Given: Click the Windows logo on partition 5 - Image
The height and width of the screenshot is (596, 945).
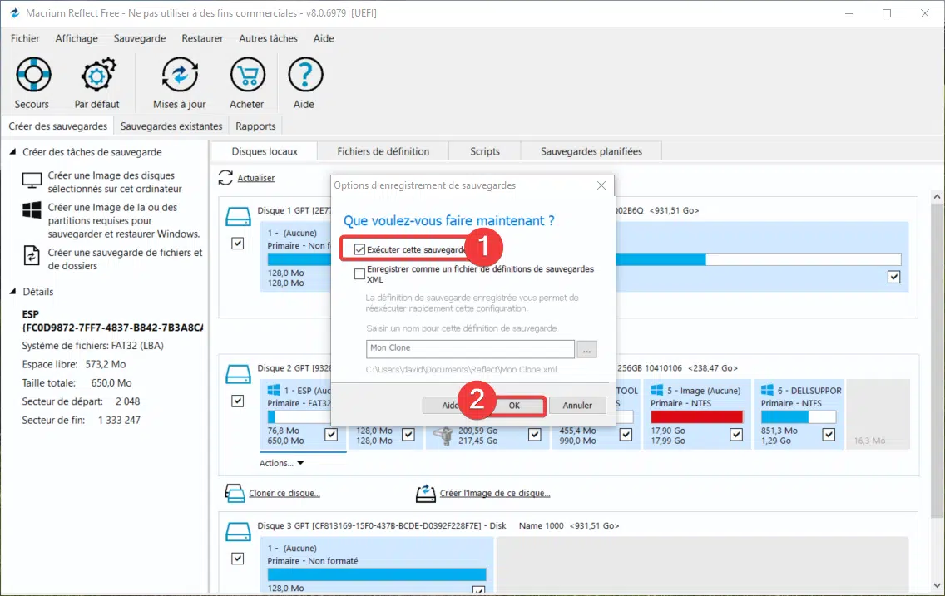Looking at the screenshot, I should (657, 390).
